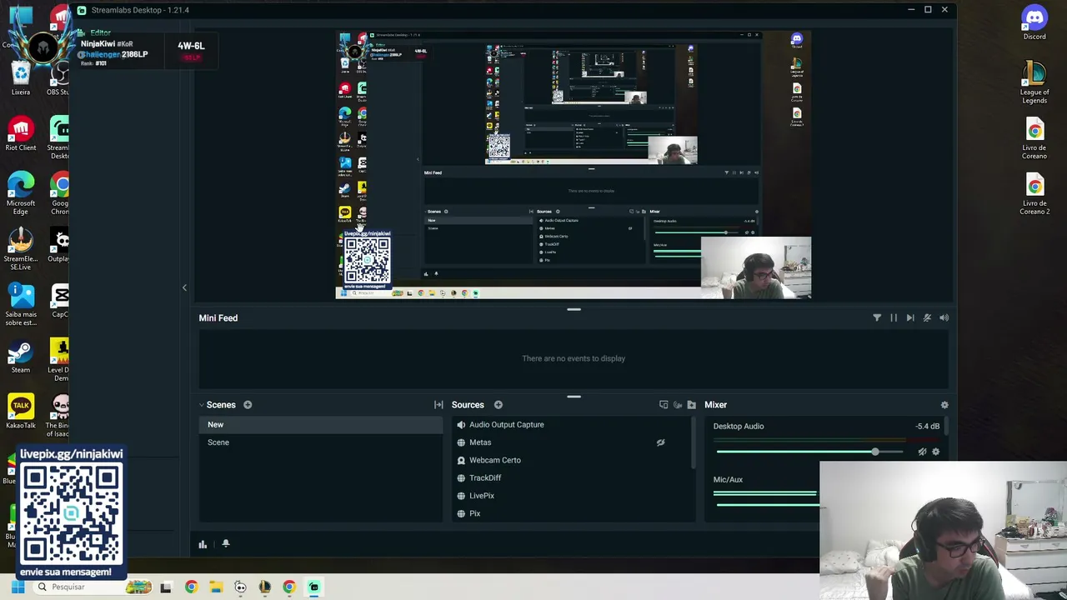Select the Pix source
This screenshot has width=1067, height=600.
coord(572,513)
